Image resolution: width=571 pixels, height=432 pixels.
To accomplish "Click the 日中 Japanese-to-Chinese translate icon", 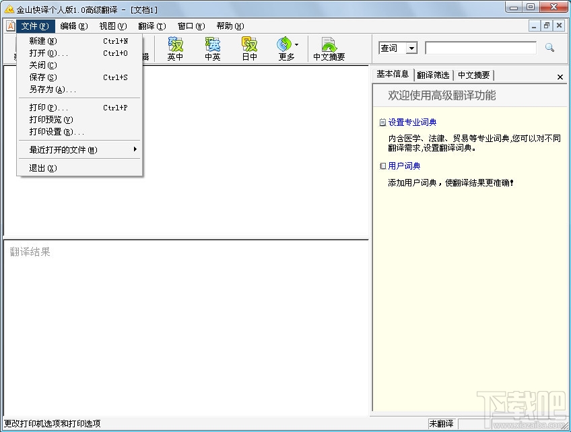I will coord(249,48).
